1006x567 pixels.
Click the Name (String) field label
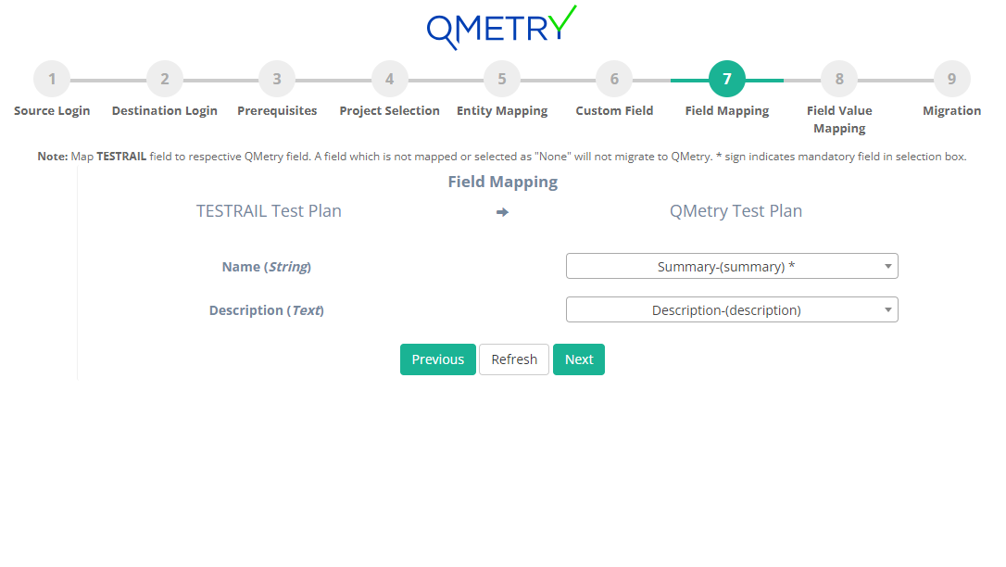[x=266, y=267]
